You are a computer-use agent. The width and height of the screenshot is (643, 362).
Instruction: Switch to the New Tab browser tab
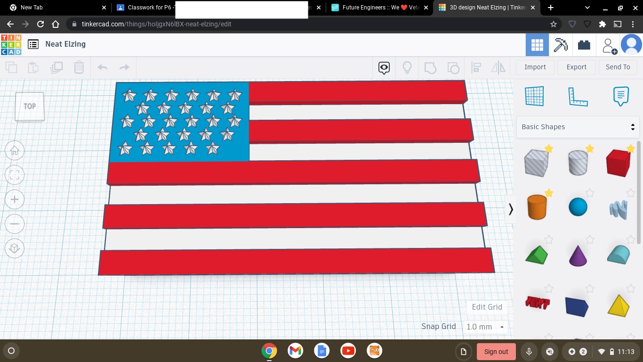[58, 8]
